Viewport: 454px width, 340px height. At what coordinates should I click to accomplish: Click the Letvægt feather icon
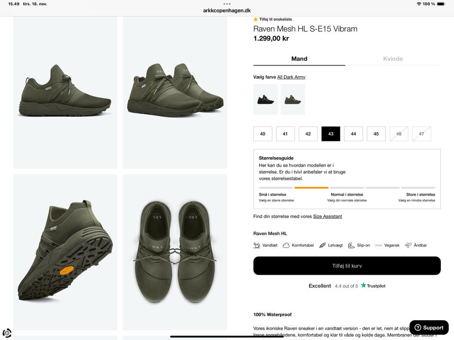coord(323,246)
